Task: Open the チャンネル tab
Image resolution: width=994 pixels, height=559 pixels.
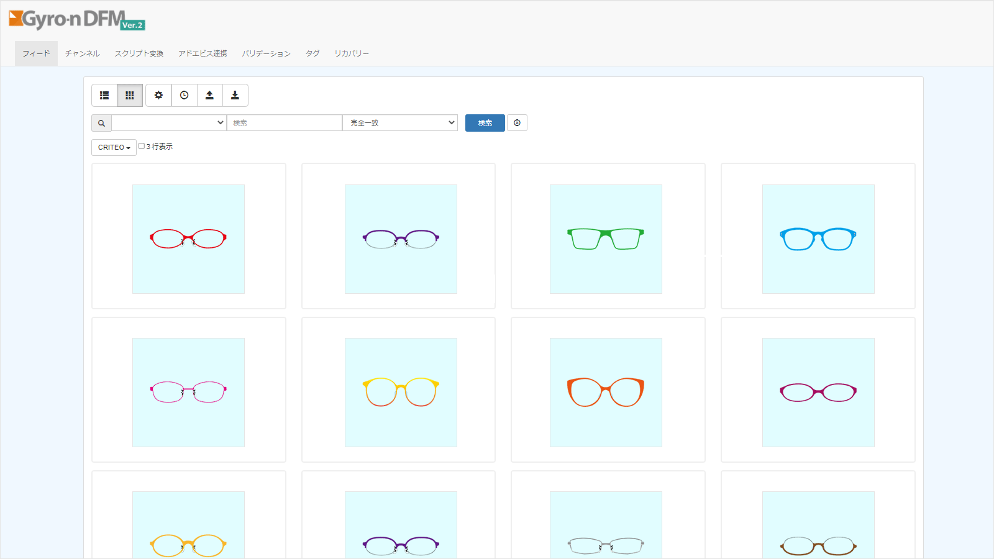Action: pyautogui.click(x=82, y=53)
